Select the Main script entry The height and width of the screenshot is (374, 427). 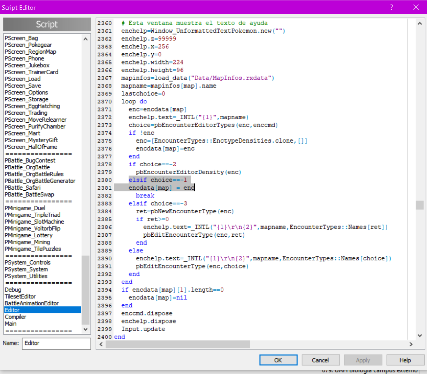pos(10,323)
